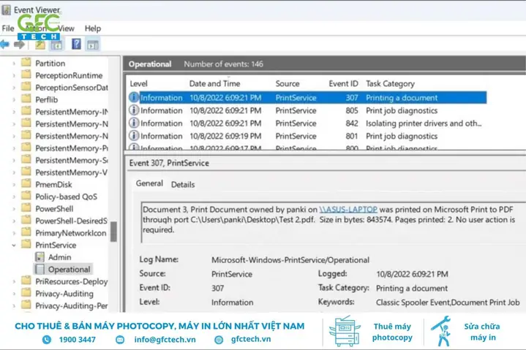Select the Print job diagnostics 805 event row
Screen dimensions: 526x350
[x=307, y=110]
